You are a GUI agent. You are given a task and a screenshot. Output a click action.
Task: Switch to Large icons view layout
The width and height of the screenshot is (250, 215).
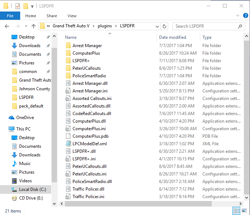click(244, 211)
